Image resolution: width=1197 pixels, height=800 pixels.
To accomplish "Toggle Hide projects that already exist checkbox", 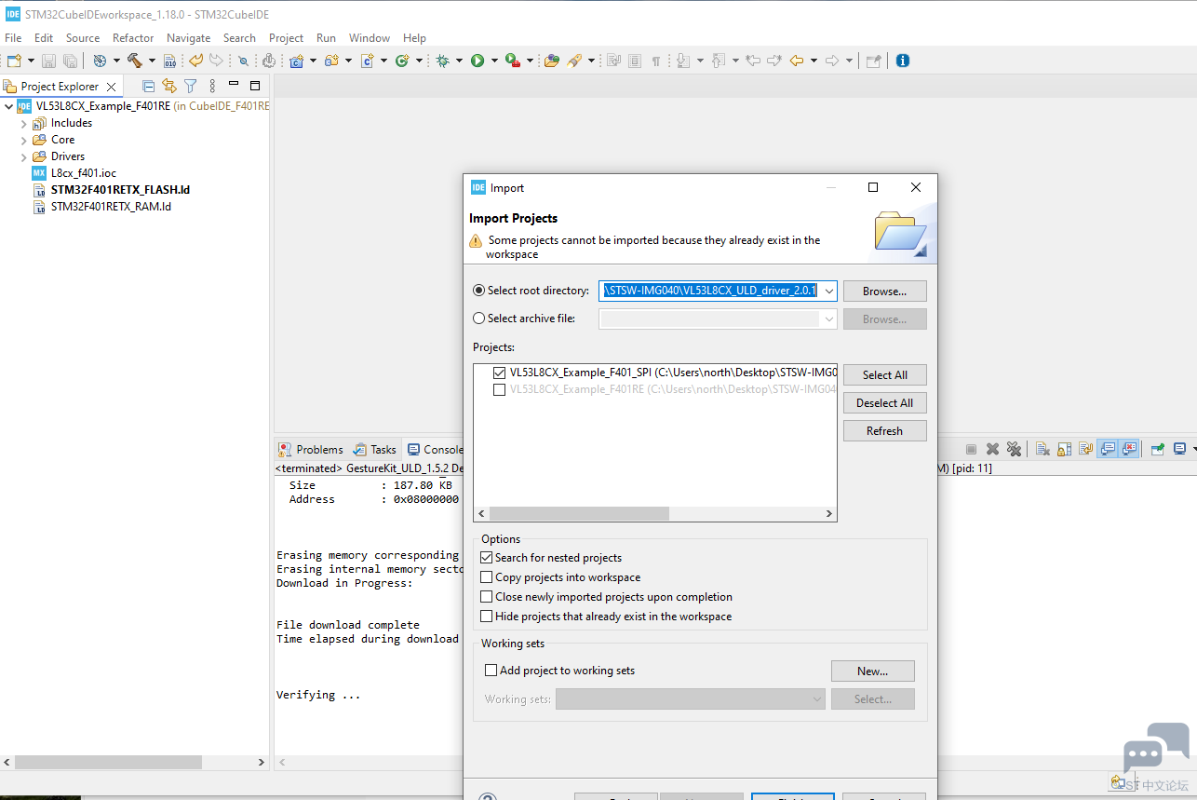I will coord(487,617).
